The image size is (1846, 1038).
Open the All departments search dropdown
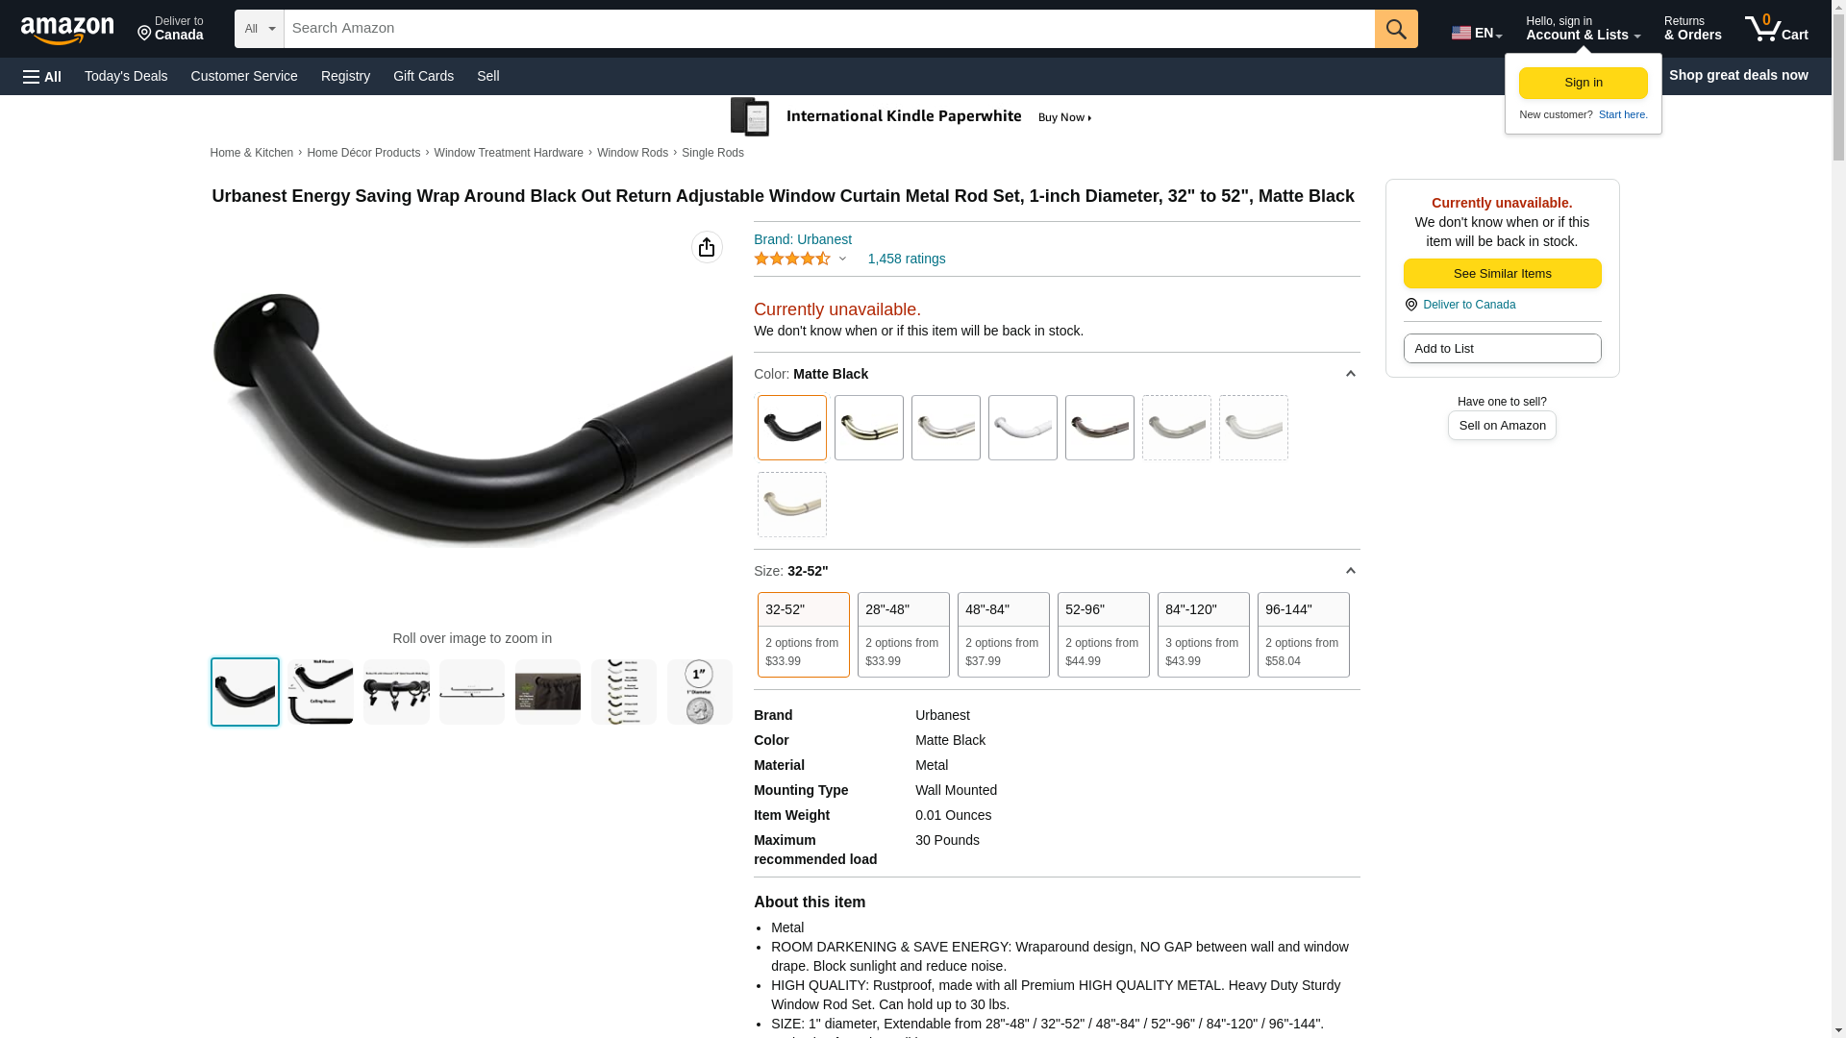point(260,29)
